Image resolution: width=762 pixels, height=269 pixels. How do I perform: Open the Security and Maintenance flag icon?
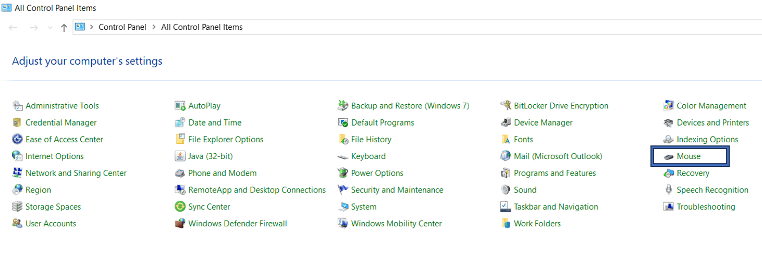click(343, 190)
